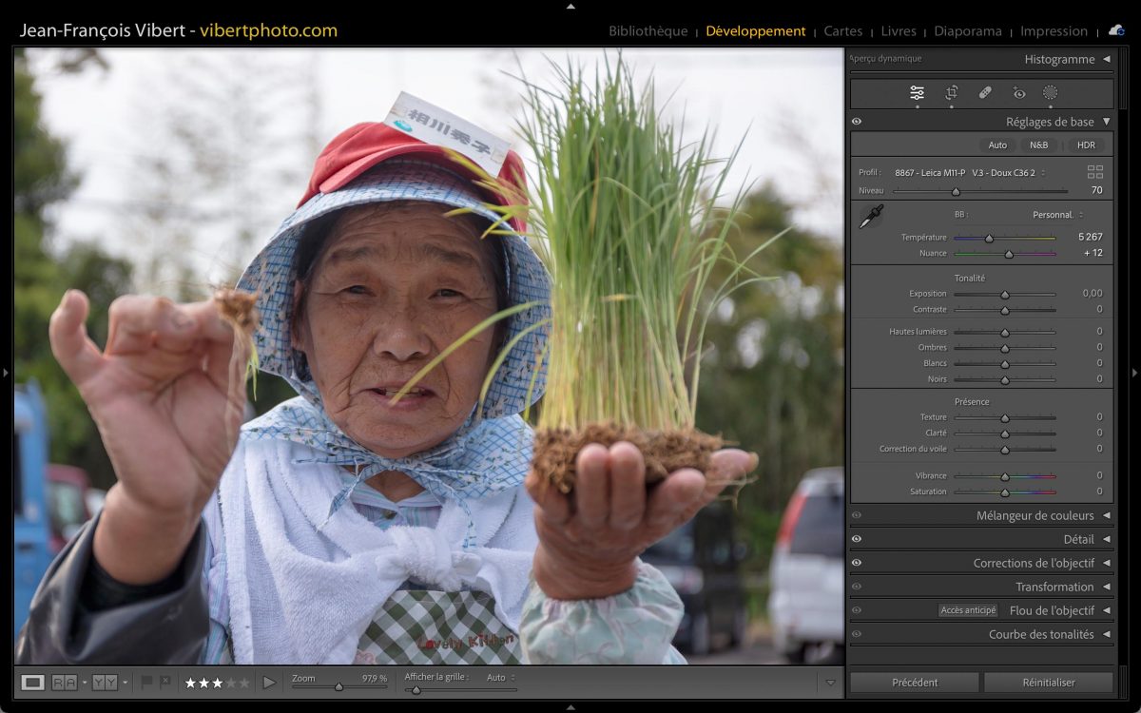Screen dimensions: 1141x713
Task: Activate the Crop and rotate tool
Action: (x=951, y=92)
